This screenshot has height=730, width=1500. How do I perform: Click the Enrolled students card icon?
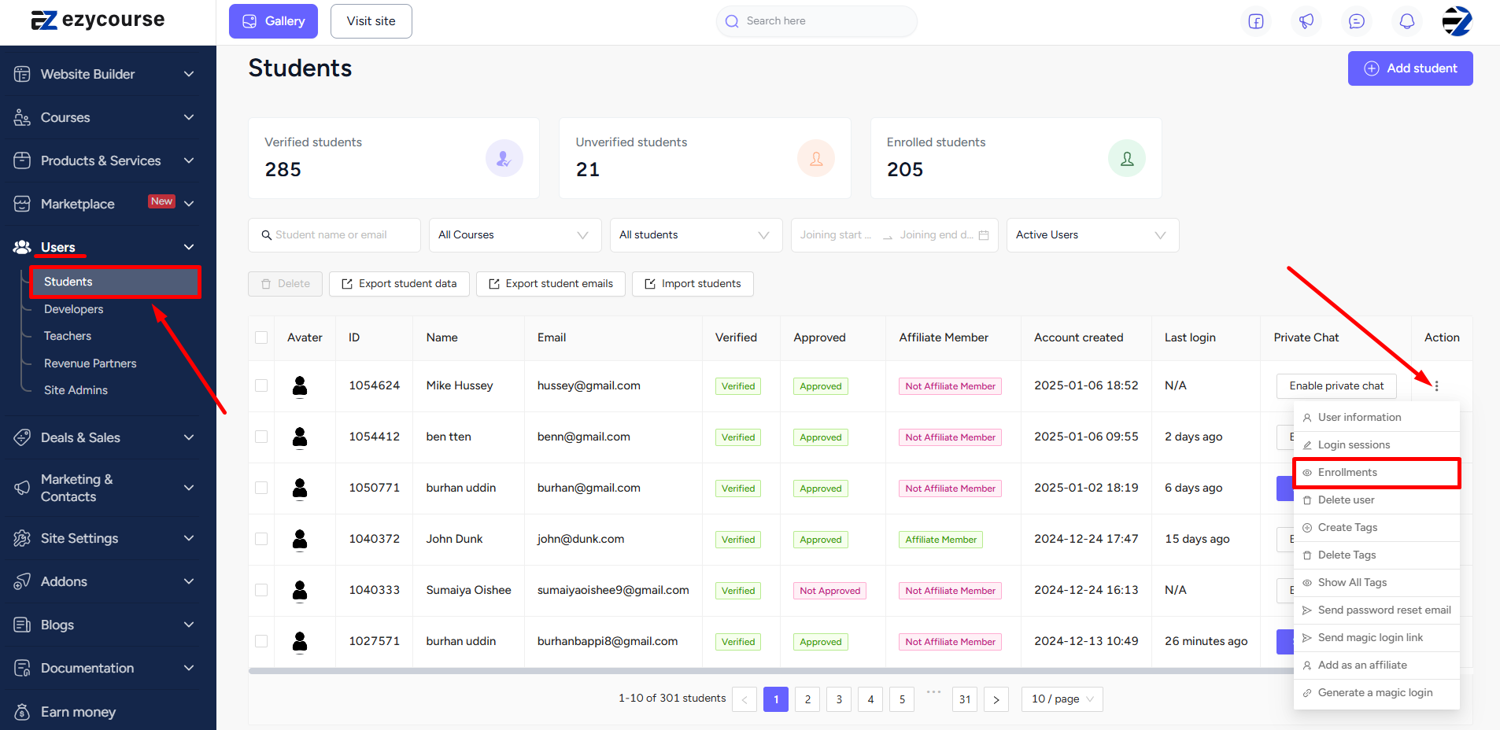tap(1127, 158)
